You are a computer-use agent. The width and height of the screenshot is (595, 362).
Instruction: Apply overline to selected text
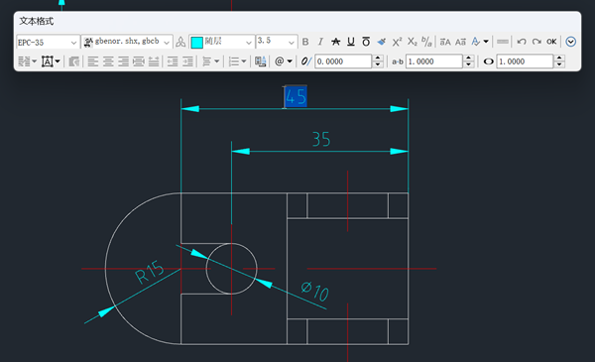[366, 42]
